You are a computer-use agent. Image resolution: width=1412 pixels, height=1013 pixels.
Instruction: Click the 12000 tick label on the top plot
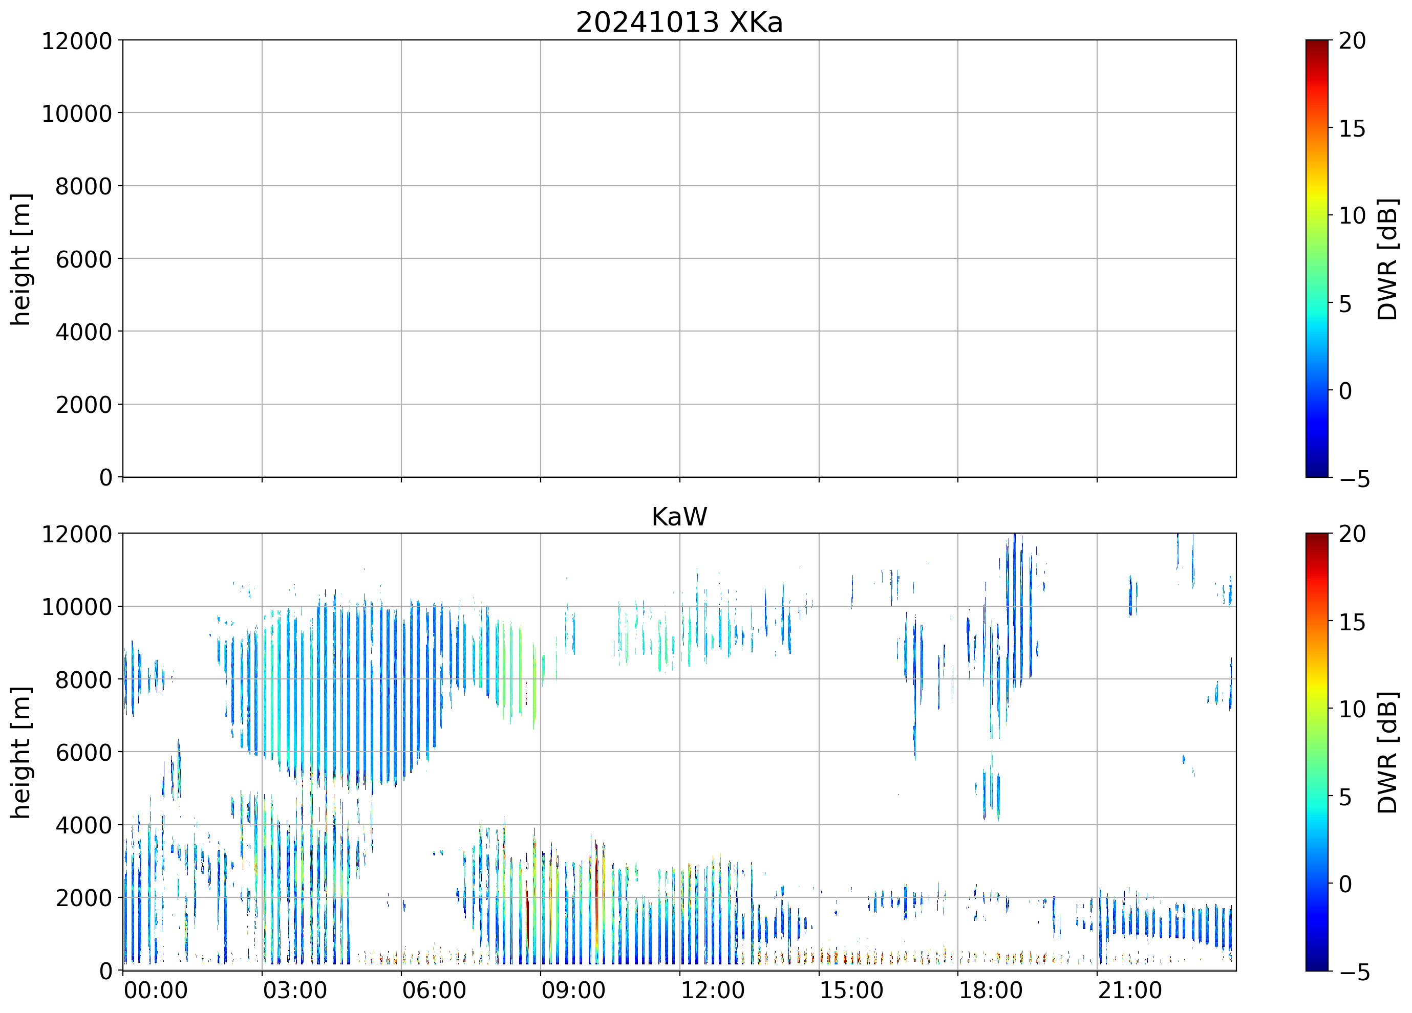coord(77,41)
